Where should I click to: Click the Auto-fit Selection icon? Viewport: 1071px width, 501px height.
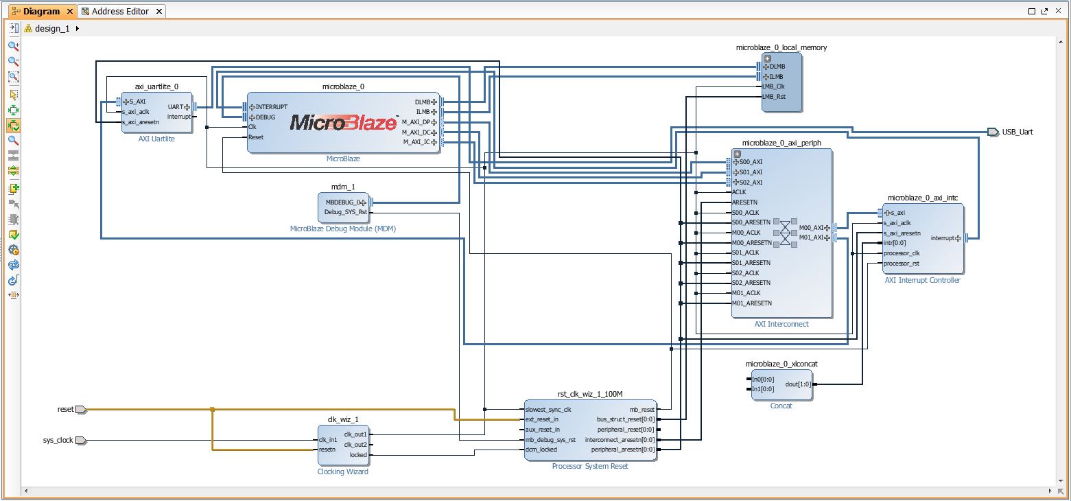click(x=13, y=110)
